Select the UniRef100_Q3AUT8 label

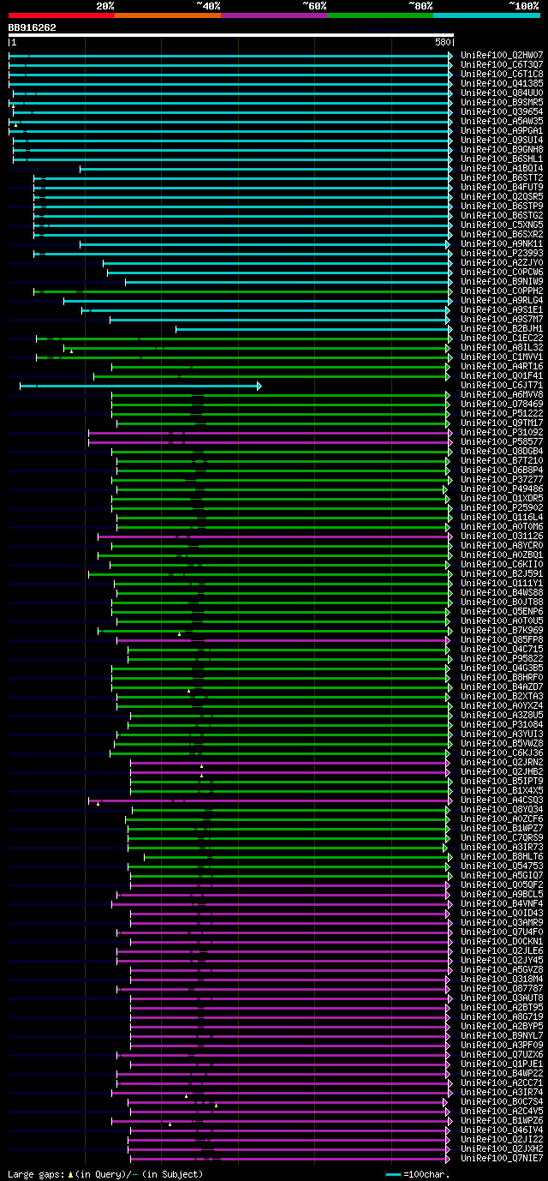point(502,998)
